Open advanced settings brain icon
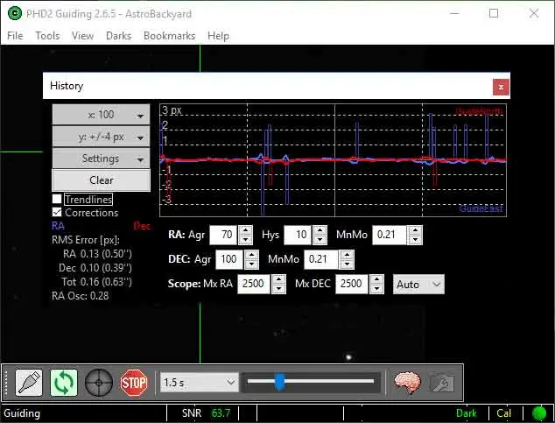The height and width of the screenshot is (423, 555). [x=407, y=383]
